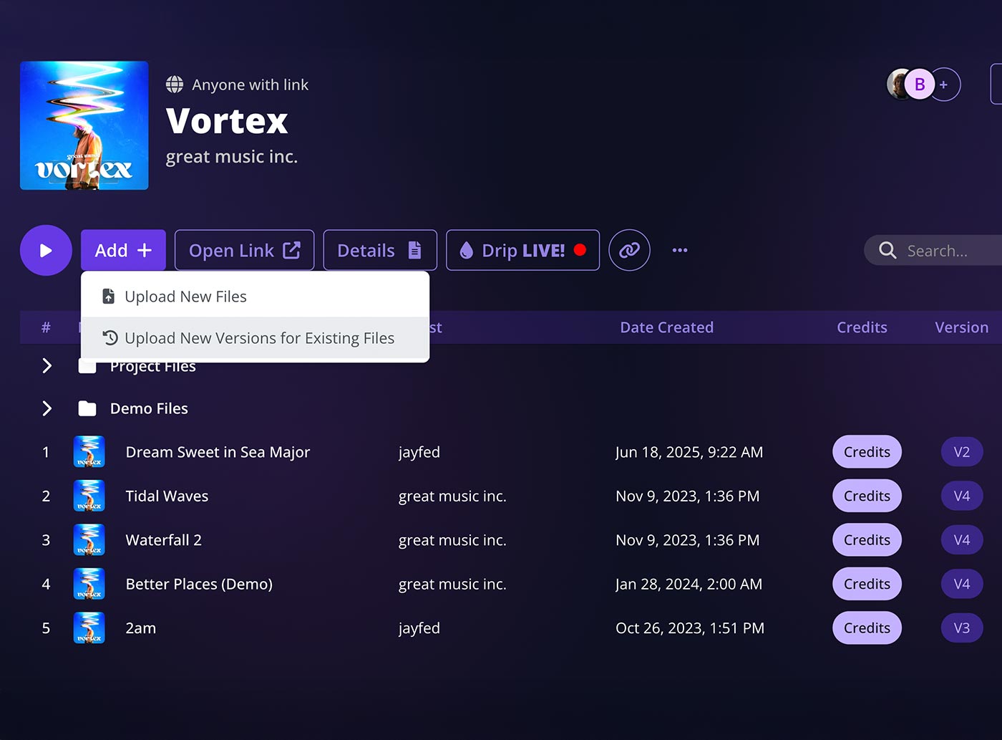Select track title Dream Sweet in Sea Major
This screenshot has width=1002, height=740.
point(218,452)
